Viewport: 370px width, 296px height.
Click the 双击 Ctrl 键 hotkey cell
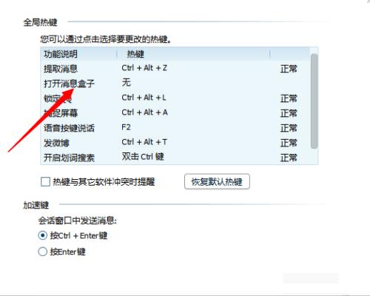coord(143,157)
